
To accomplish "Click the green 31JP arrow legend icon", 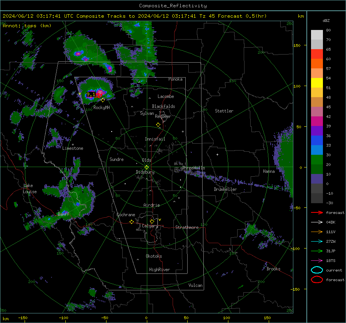I will [x=317, y=251].
